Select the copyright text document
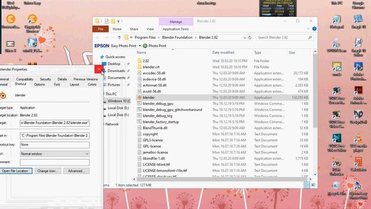This screenshot has width=371, height=209. pyautogui.click(x=150, y=134)
